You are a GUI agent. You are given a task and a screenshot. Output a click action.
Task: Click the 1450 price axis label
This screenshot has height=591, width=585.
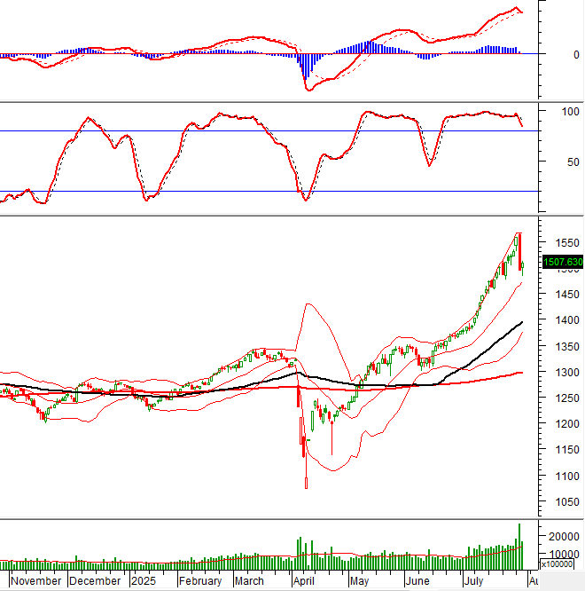click(x=567, y=295)
